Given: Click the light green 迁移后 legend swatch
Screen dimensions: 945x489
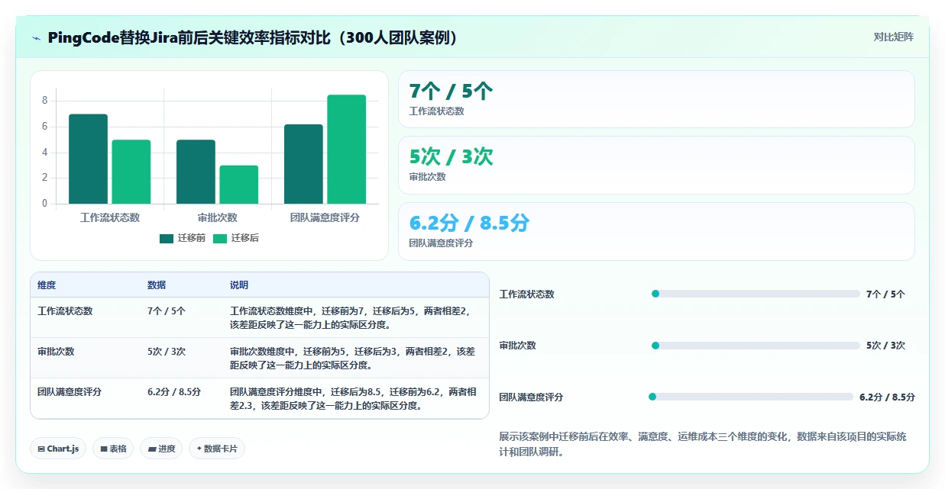Looking at the screenshot, I should [x=220, y=239].
